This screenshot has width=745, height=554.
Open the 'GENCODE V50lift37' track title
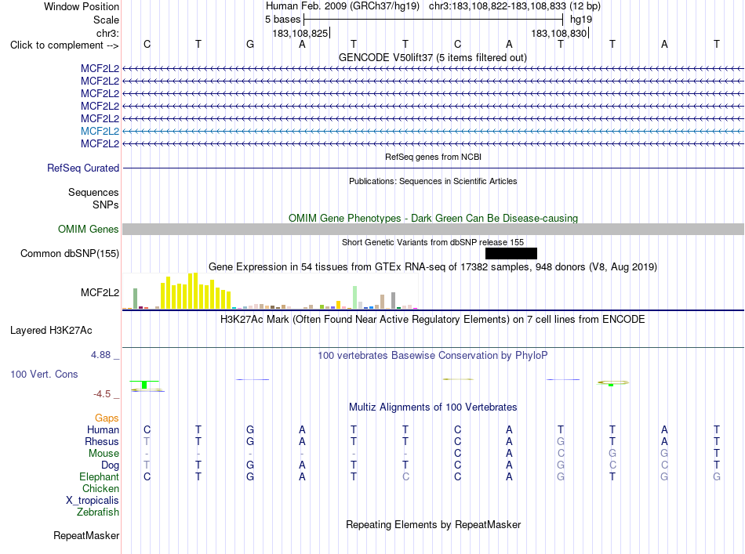[x=432, y=57]
